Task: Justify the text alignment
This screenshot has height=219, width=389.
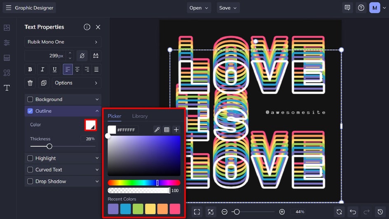Action: [x=96, y=70]
